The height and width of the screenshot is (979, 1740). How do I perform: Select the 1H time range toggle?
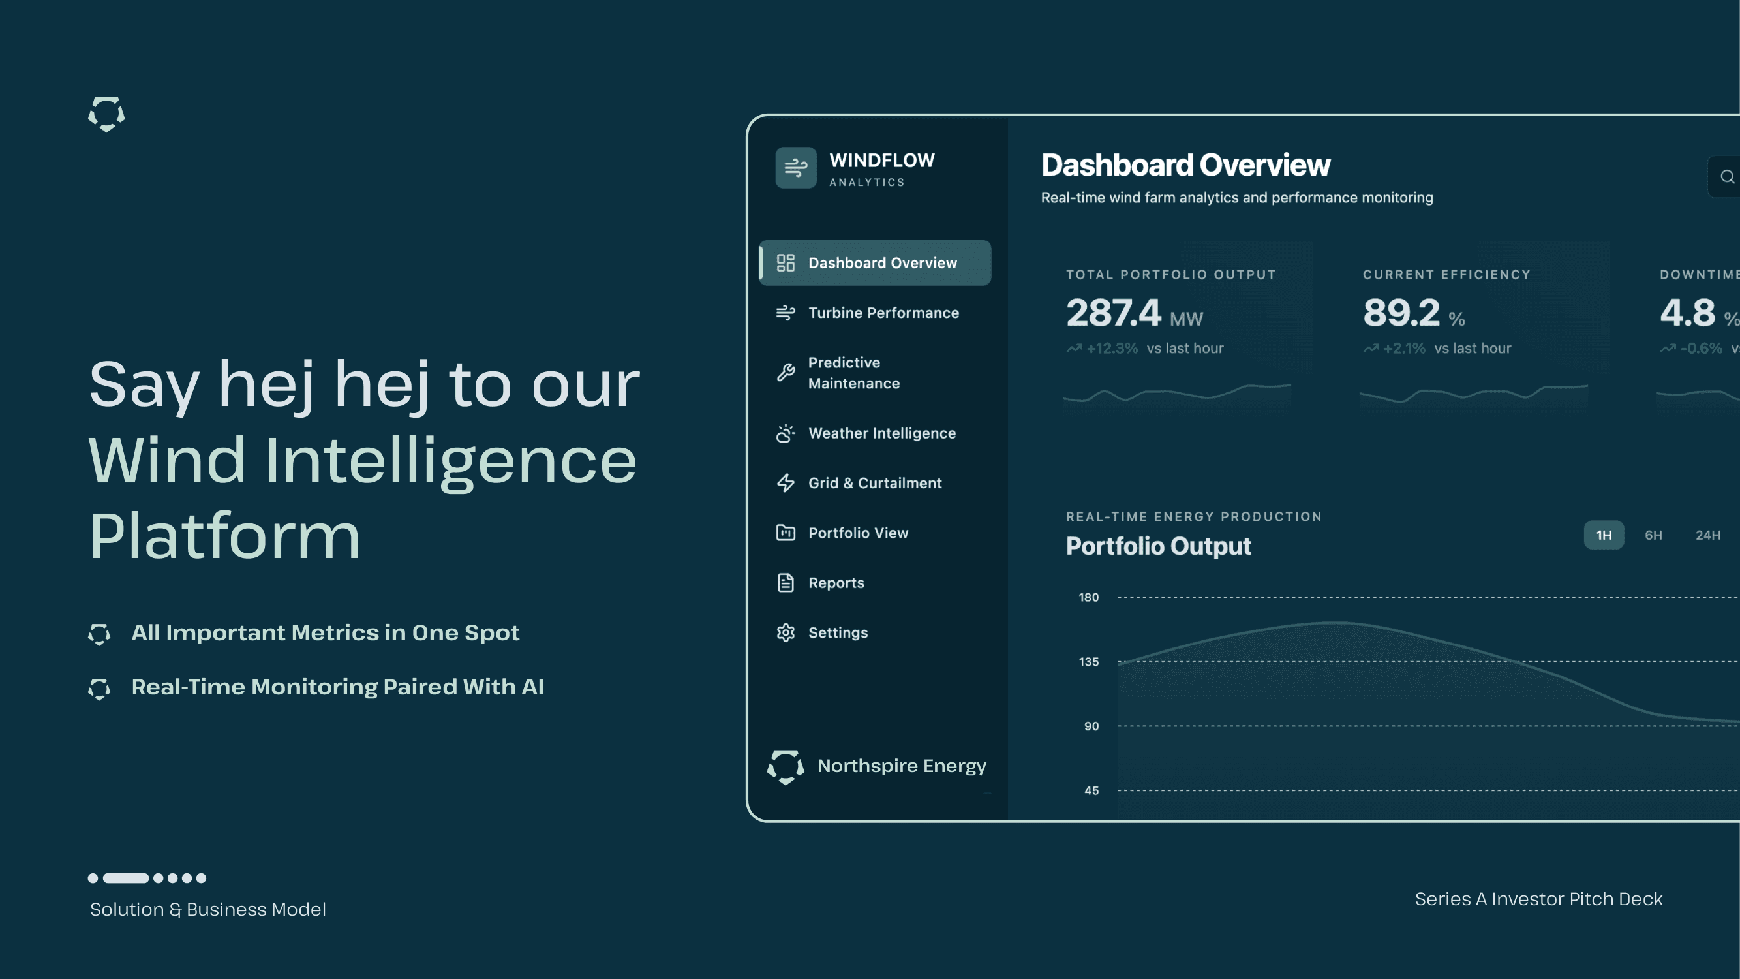coord(1603,535)
